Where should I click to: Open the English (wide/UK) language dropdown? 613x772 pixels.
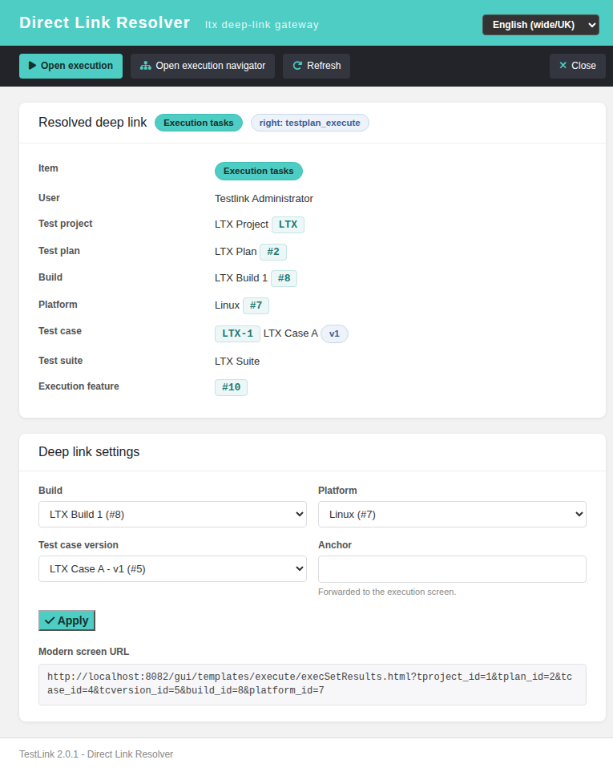[x=541, y=25]
